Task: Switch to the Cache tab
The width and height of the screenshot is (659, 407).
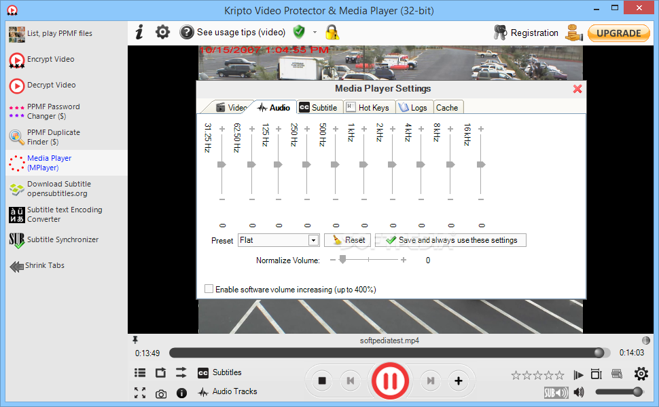Action: tap(447, 107)
